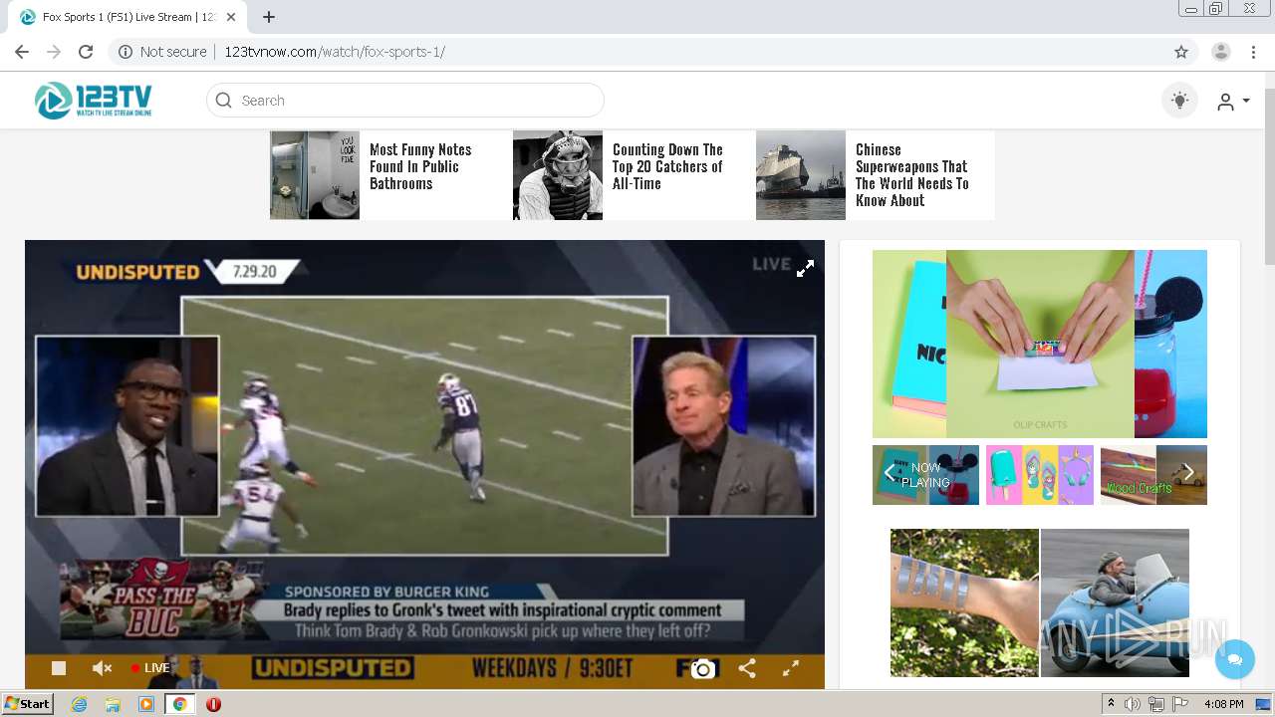Reload the current page
The height and width of the screenshot is (717, 1275).
86,52
